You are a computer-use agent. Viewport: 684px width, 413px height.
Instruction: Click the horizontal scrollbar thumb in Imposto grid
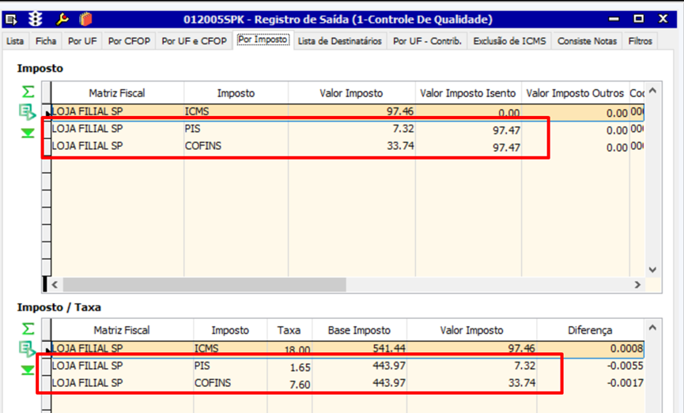[204, 284]
